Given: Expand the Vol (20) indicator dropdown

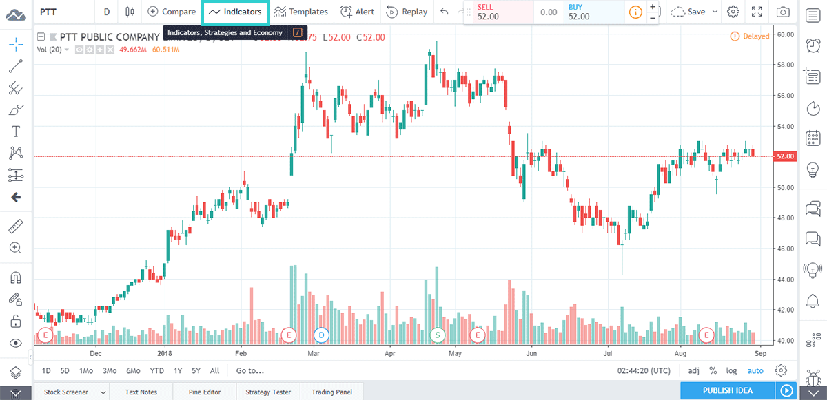Looking at the screenshot, I should (x=66, y=49).
